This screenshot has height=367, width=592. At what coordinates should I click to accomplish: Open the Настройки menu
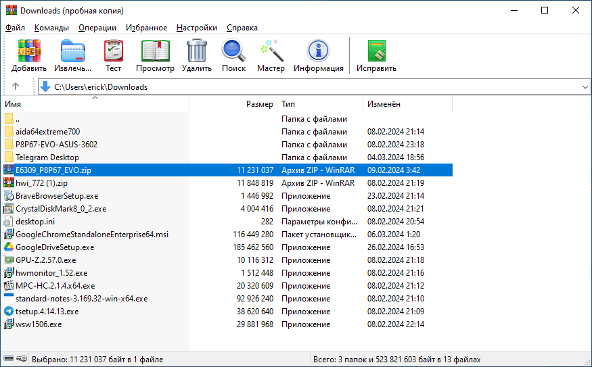[x=197, y=28]
